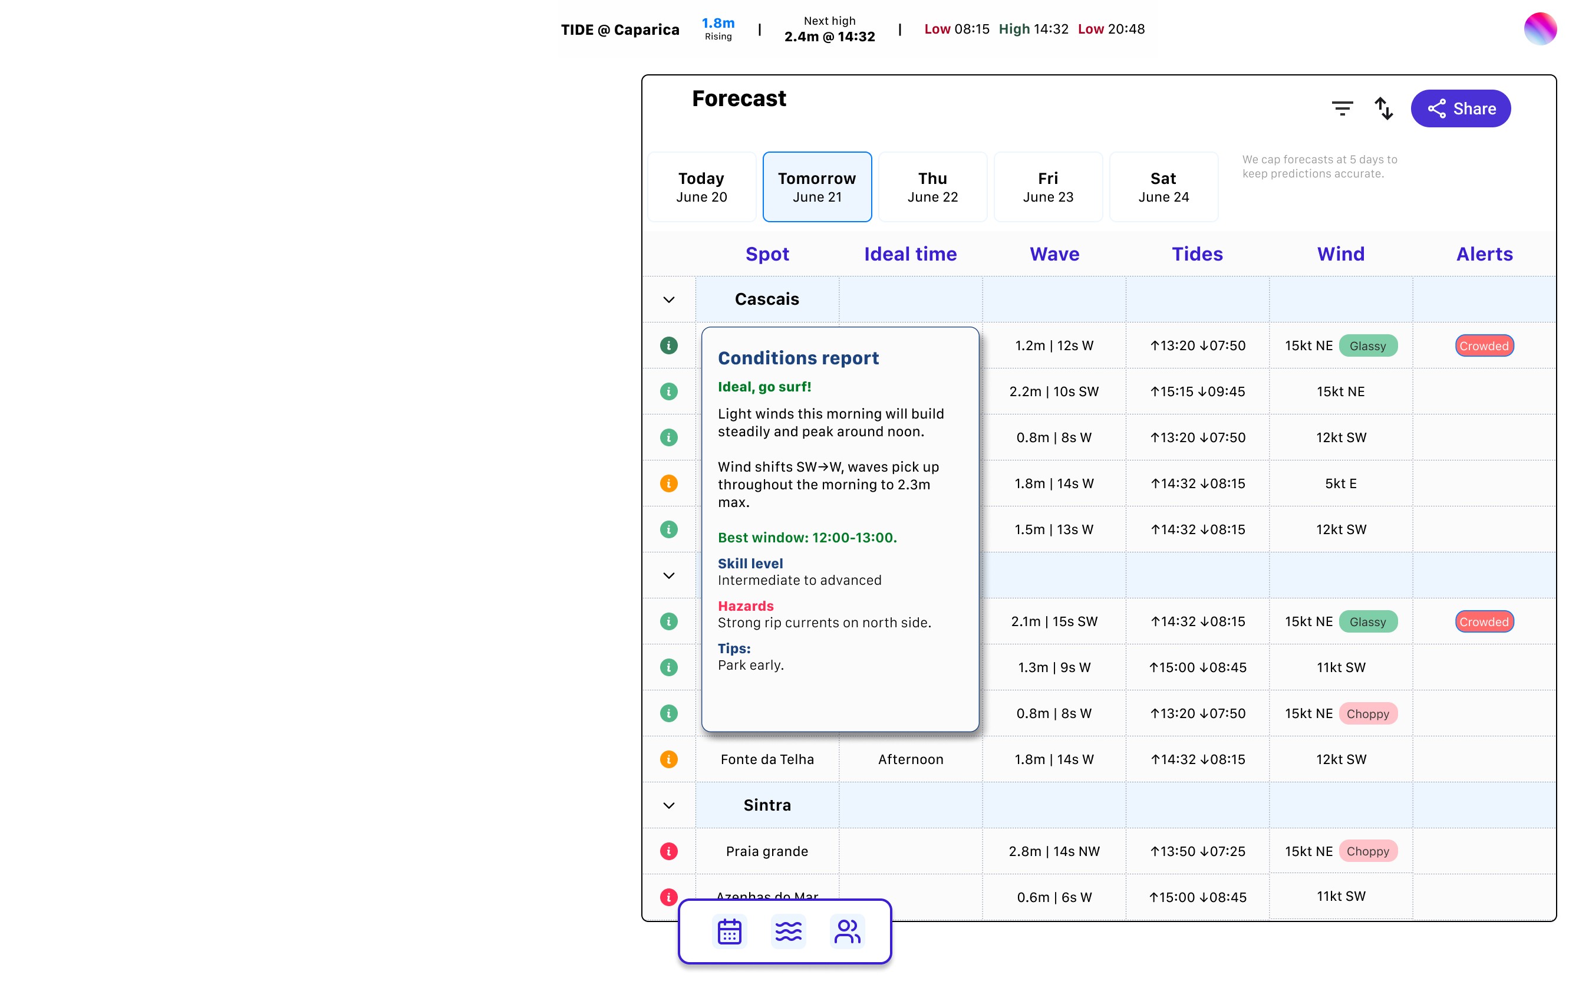Collapse the Cascais region group
The image size is (1569, 981).
point(669,299)
